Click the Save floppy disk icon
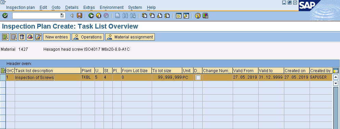340x129 pixels. coord(80,16)
